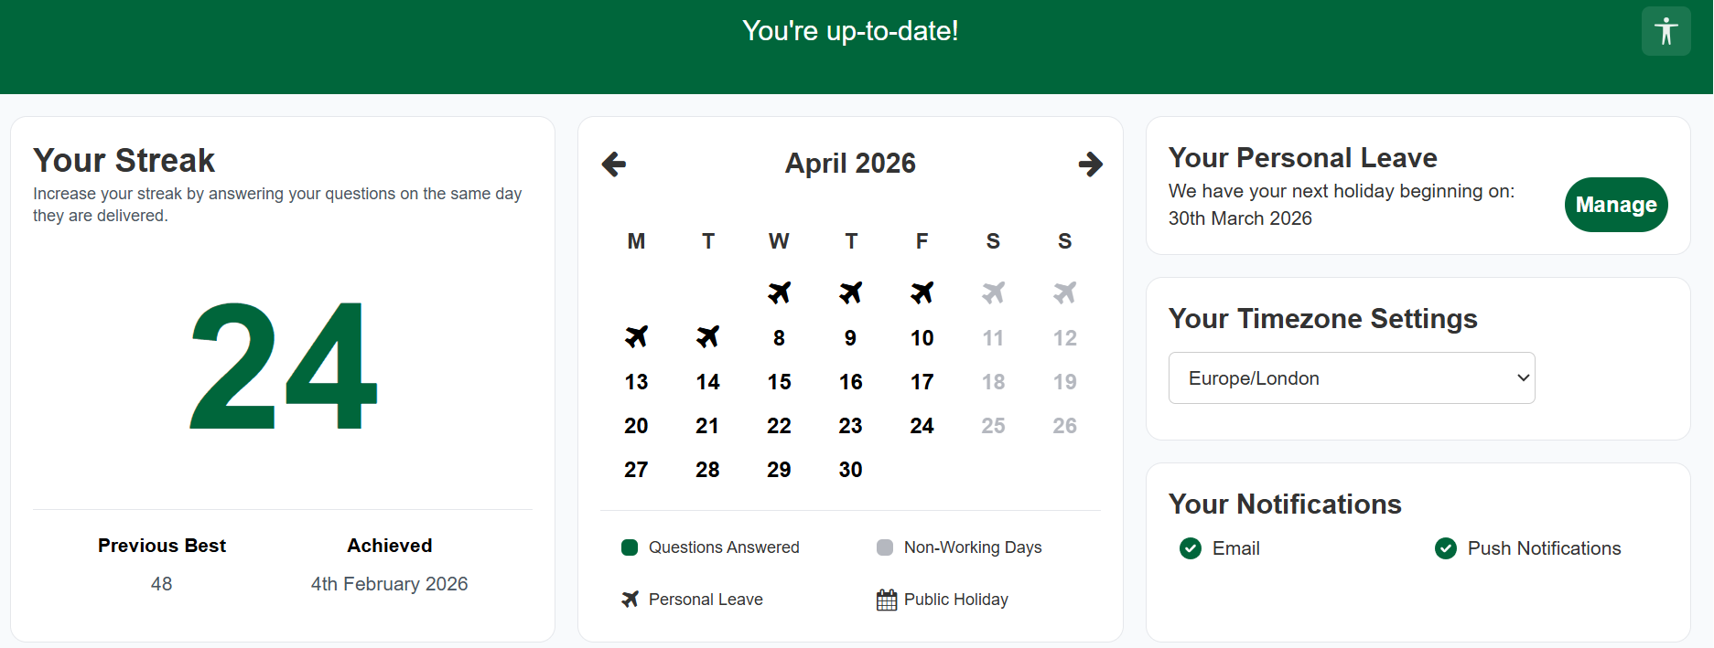Click the personal leave plane on Wednesday's column
This screenshot has height=648, width=1714.
pyautogui.click(x=779, y=292)
